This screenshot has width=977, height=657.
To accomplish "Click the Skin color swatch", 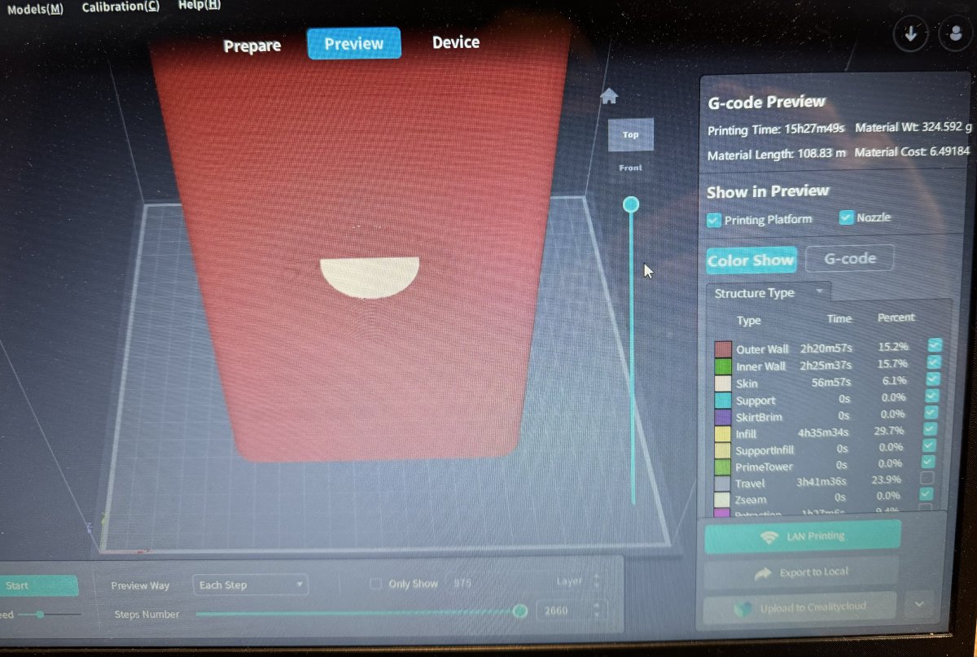I will 723,383.
